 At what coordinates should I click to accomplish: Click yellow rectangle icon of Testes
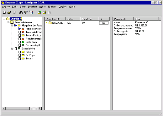(x=23, y=58)
